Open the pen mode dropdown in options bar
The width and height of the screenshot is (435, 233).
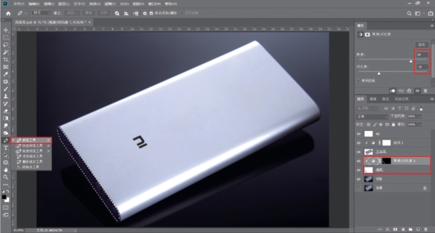coord(42,13)
